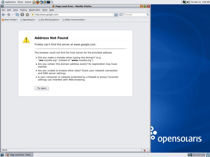This screenshot has height=157, width=210.
Task: Open the volume control speaker icon
Action: tap(188, 2)
